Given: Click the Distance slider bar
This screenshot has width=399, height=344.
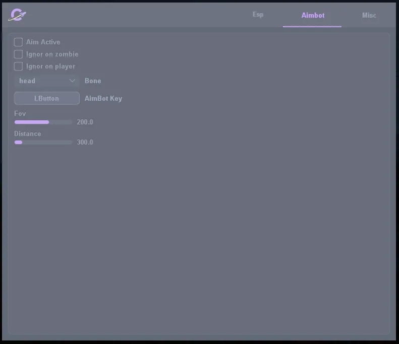Looking at the screenshot, I should (43, 142).
